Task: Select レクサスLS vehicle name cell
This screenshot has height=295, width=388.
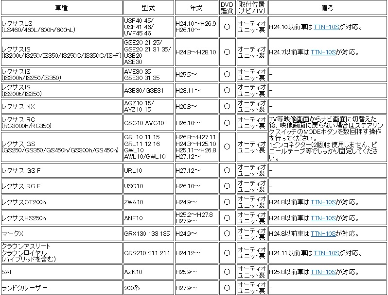Action: click(62, 27)
